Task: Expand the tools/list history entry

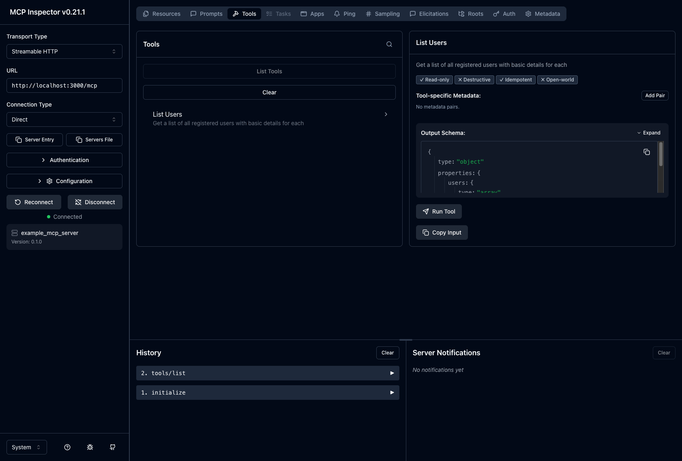Action: tap(267, 373)
